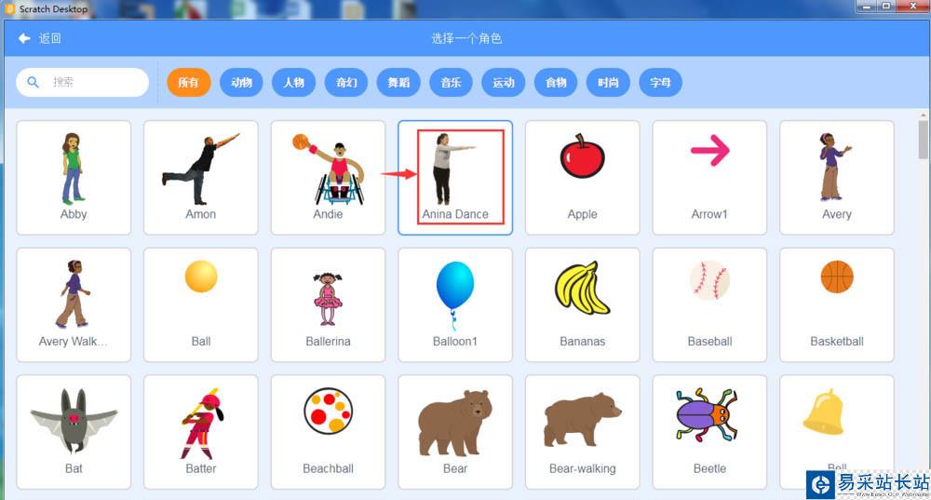Viewport: 931px width, 500px height.
Task: Pick the Beachball sprite
Action: click(x=328, y=432)
